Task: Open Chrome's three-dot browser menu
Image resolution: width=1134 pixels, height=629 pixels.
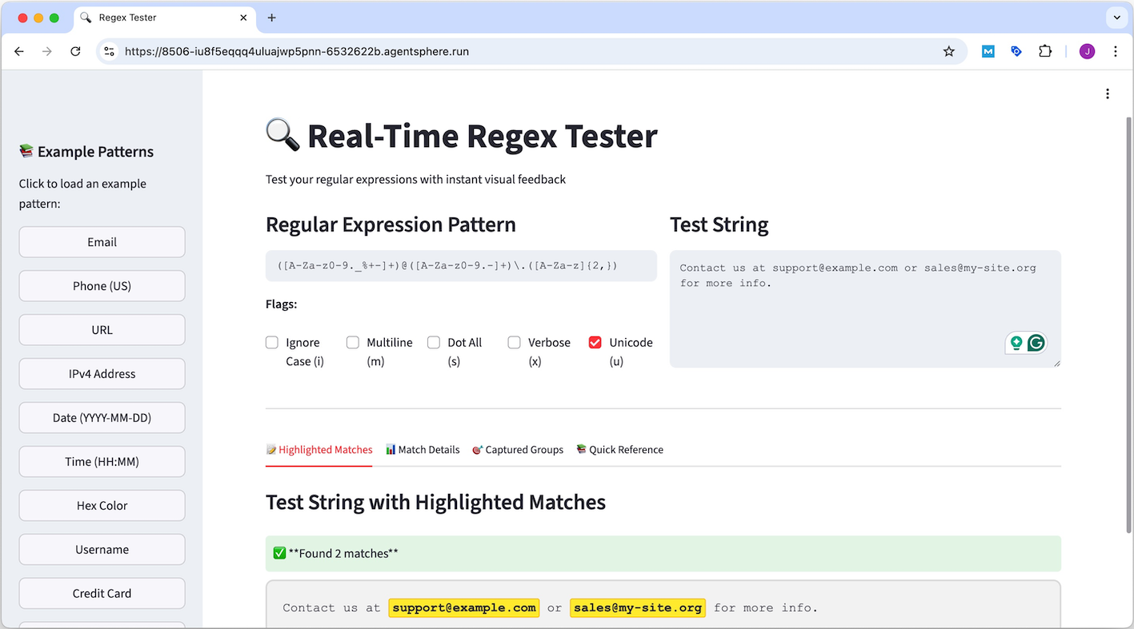Action: click(x=1116, y=50)
